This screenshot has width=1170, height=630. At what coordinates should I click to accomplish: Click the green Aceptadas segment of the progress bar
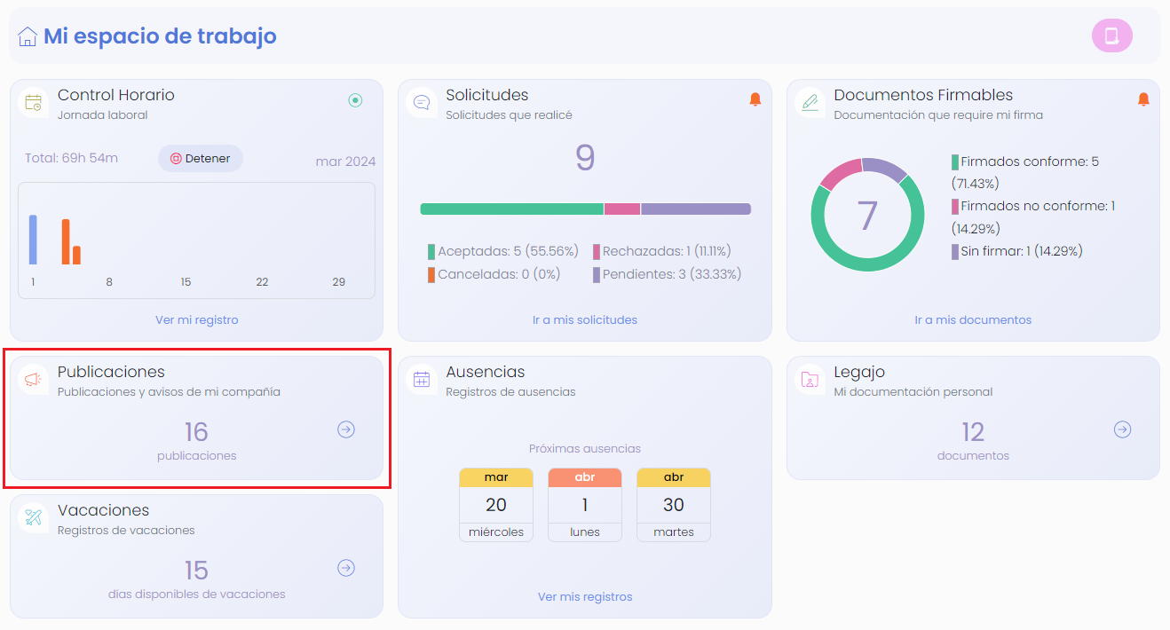click(x=511, y=209)
